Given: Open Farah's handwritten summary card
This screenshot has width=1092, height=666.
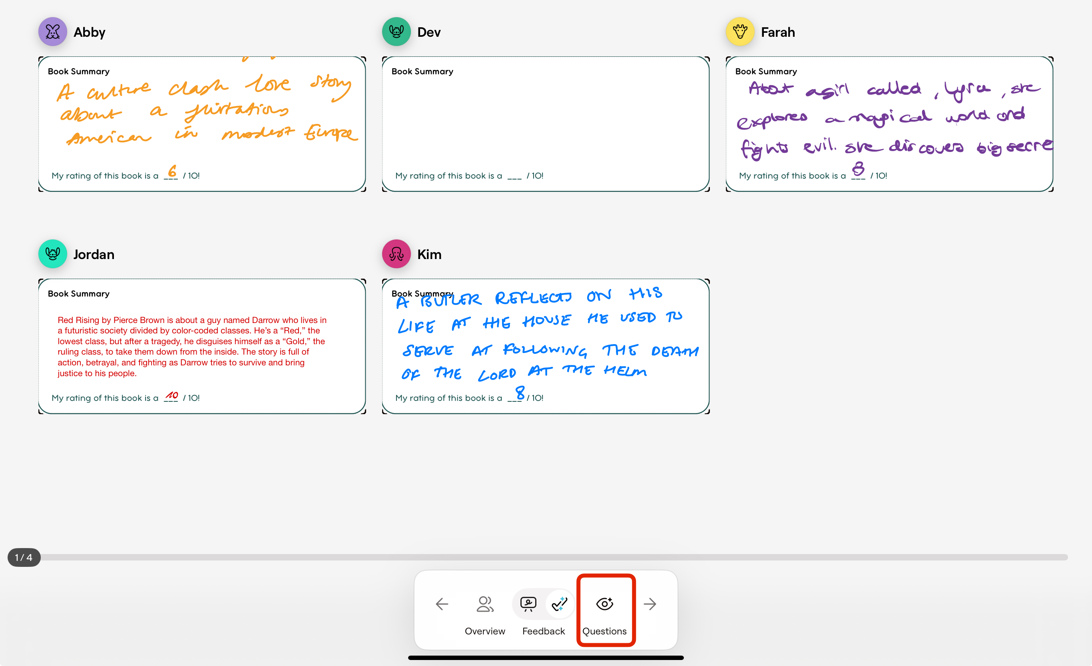Looking at the screenshot, I should pos(889,124).
